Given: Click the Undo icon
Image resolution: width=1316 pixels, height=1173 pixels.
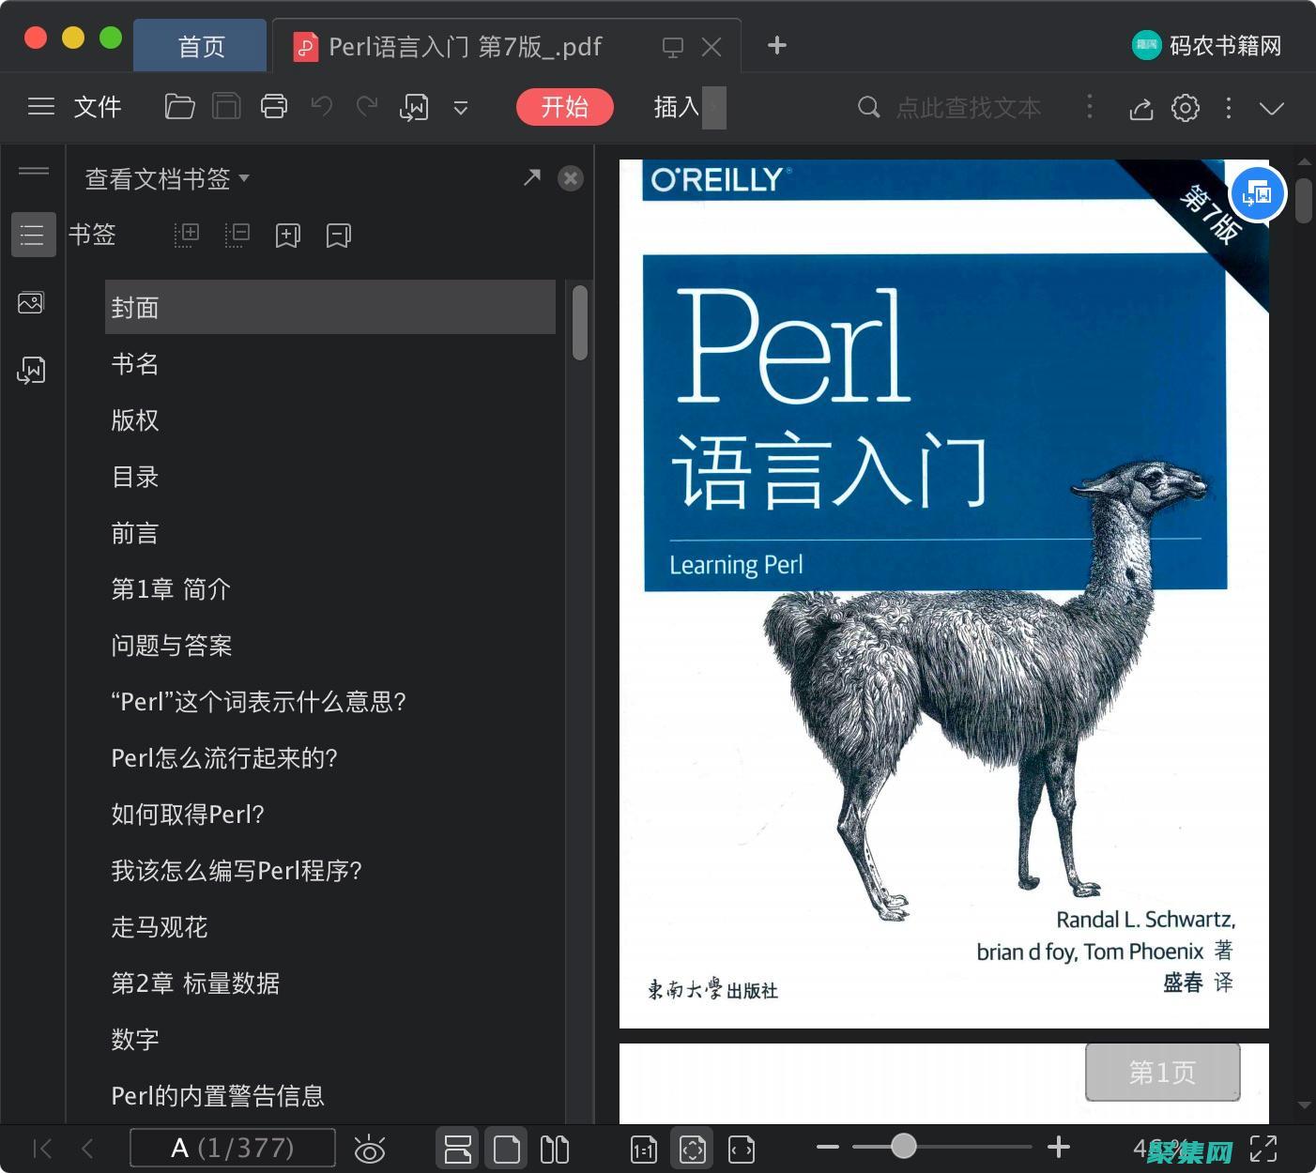Looking at the screenshot, I should [x=320, y=106].
